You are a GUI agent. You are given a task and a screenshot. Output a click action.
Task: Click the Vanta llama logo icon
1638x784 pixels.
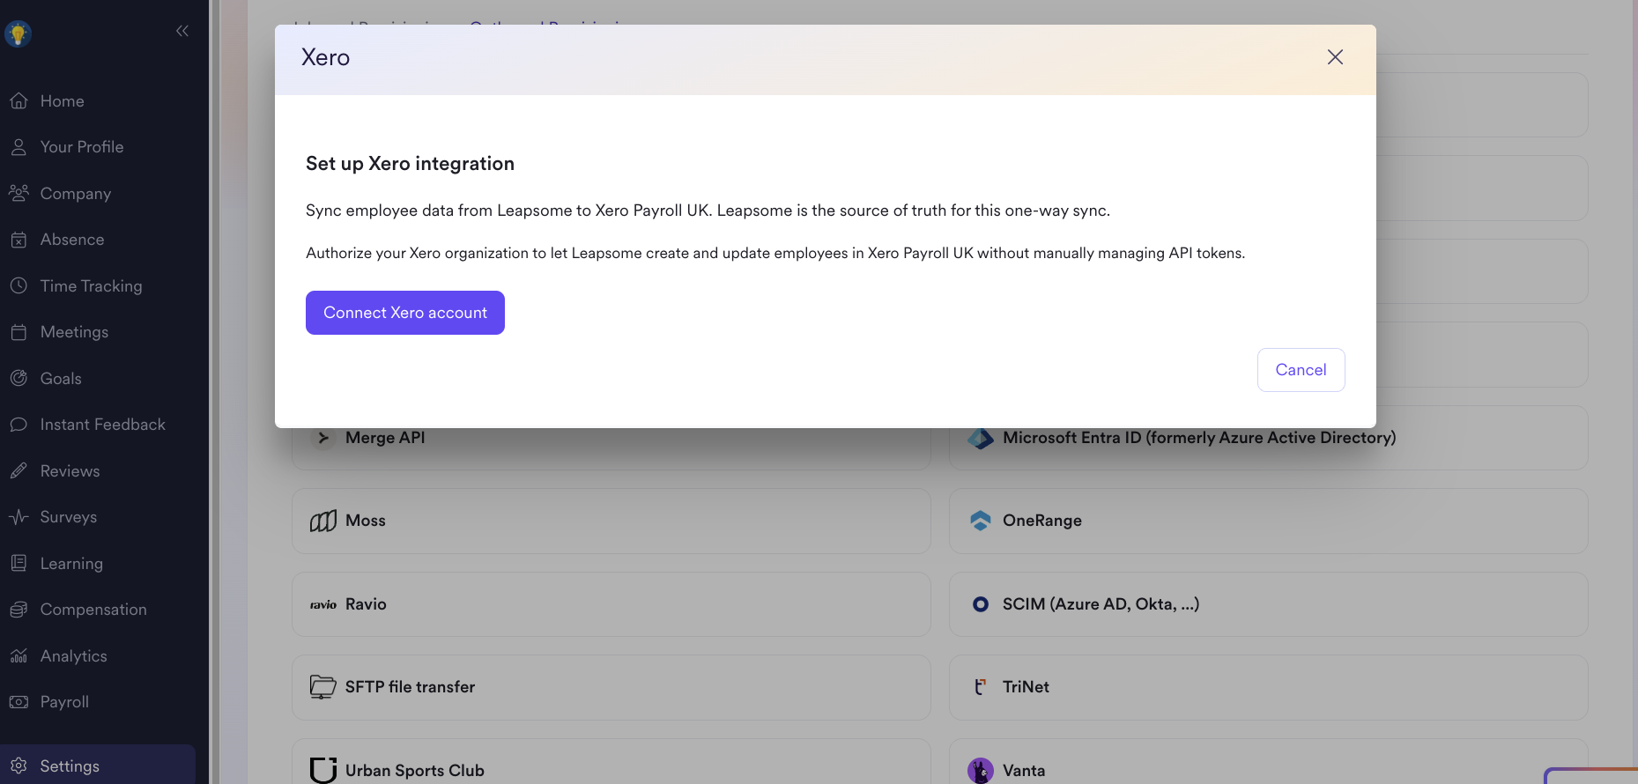(981, 771)
